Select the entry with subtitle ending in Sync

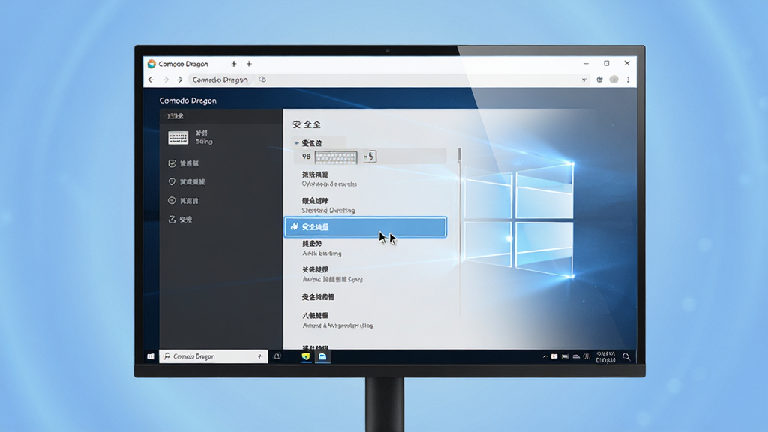pyautogui.click(x=332, y=274)
